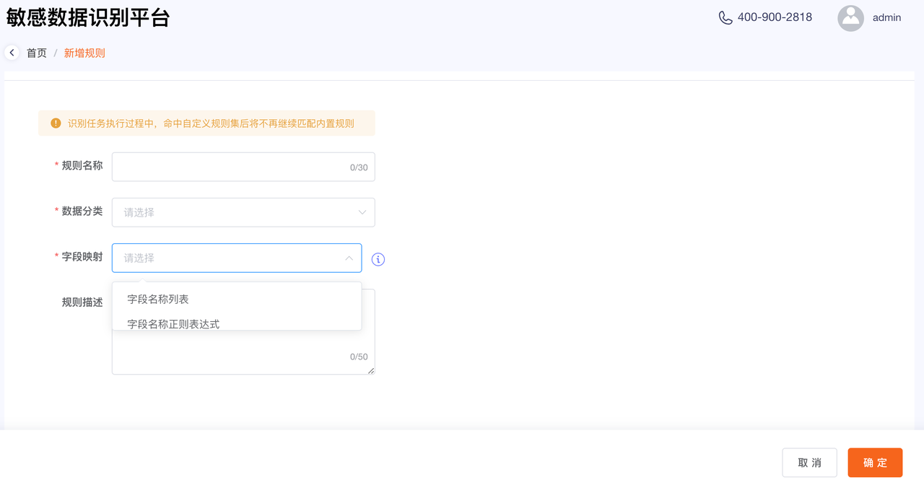Confirm with the 确定 button

(x=875, y=463)
